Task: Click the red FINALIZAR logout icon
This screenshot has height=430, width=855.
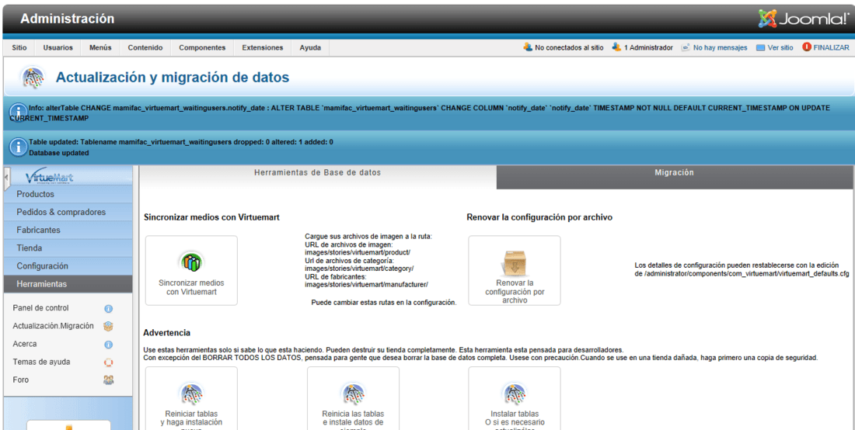Action: (x=807, y=47)
